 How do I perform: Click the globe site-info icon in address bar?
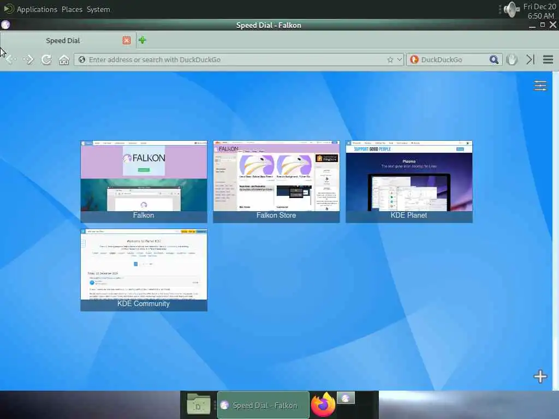pyautogui.click(x=82, y=59)
